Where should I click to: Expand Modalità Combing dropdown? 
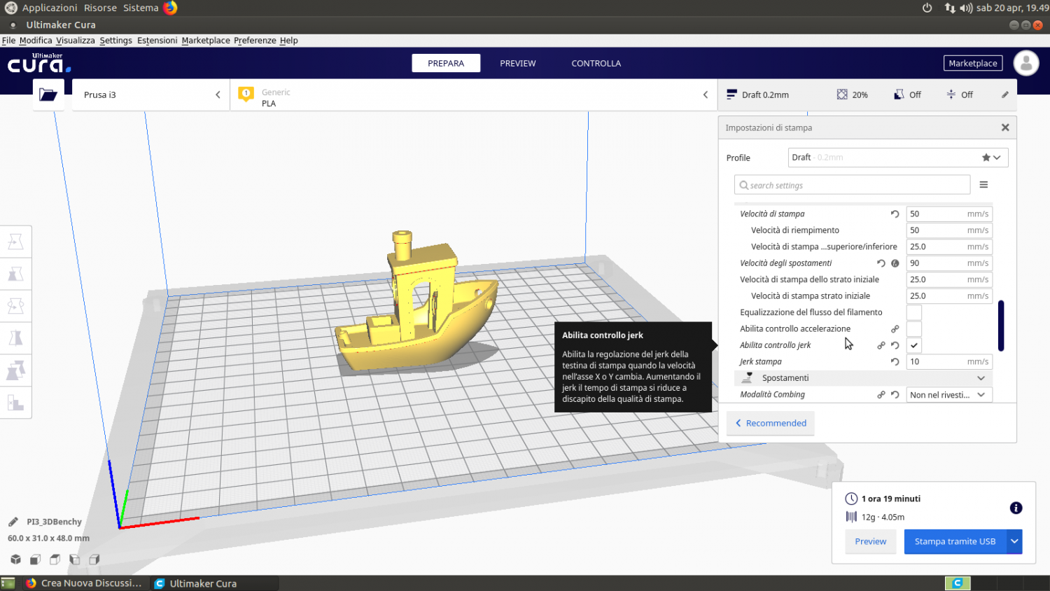948,395
